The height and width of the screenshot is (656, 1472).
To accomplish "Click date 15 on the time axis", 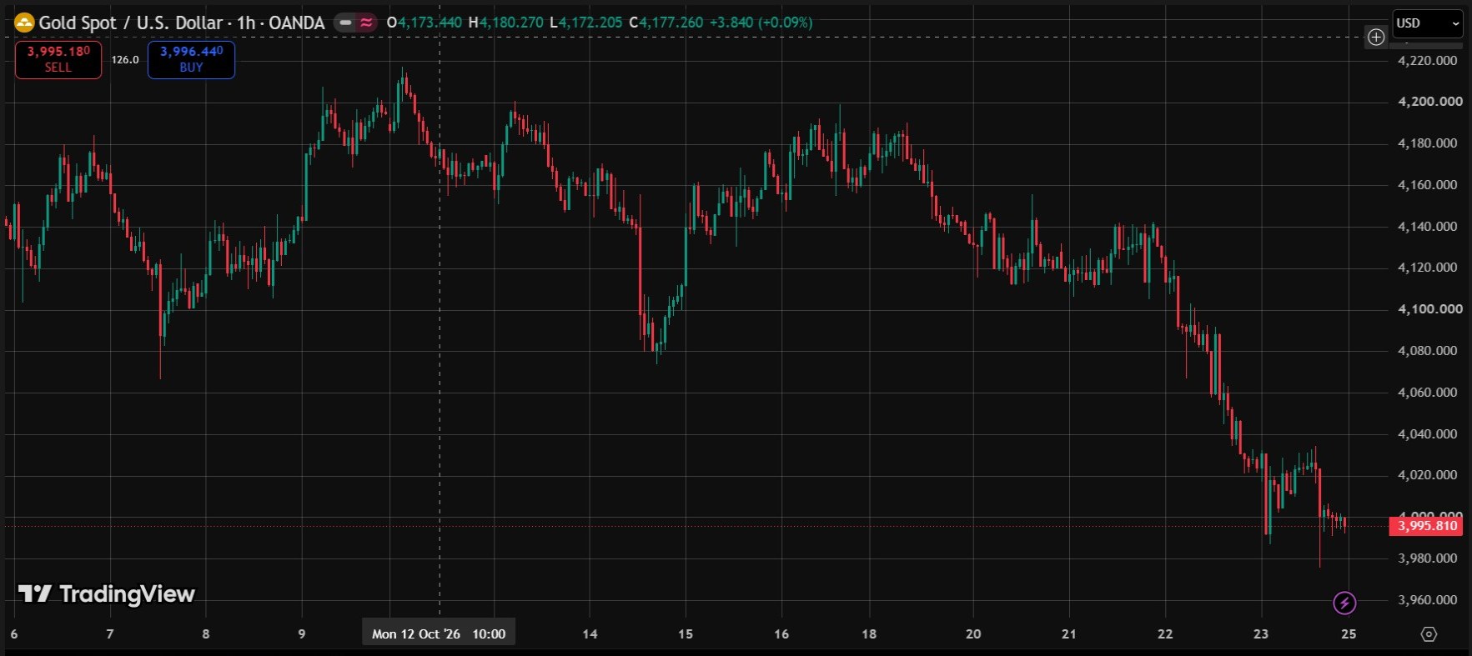I will (x=686, y=634).
